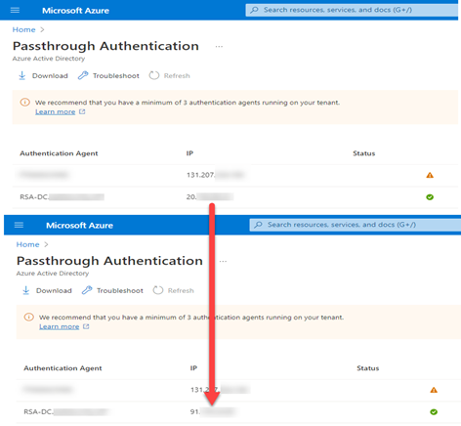This screenshot has width=461, height=426.
Task: Select RSA-DC agent row in top table
Action: coord(235,197)
